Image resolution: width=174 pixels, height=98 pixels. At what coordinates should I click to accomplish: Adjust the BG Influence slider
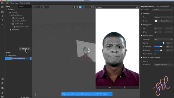click(159, 47)
